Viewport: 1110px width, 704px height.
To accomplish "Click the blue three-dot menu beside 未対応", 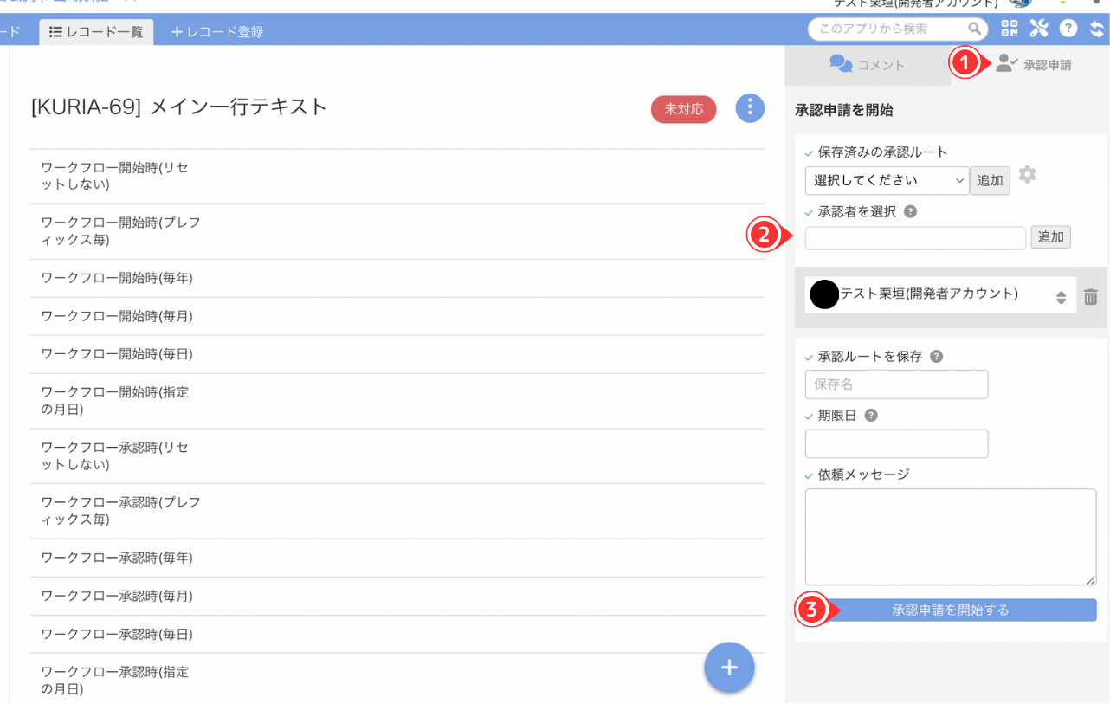I will pyautogui.click(x=750, y=108).
